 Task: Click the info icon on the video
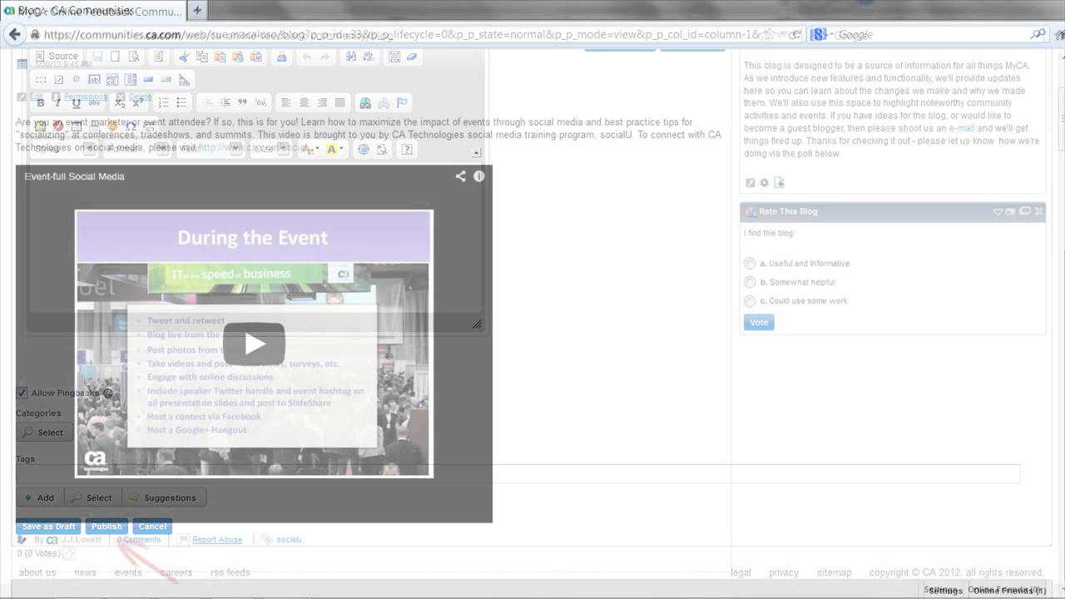(x=479, y=176)
